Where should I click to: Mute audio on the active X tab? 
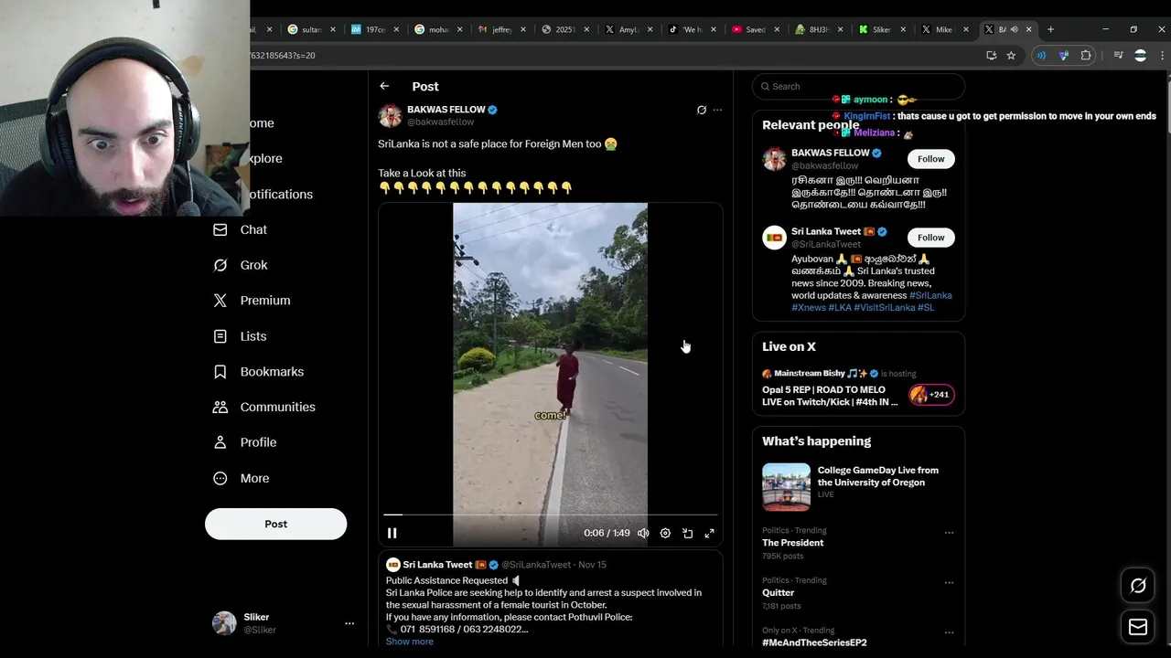point(1014,29)
